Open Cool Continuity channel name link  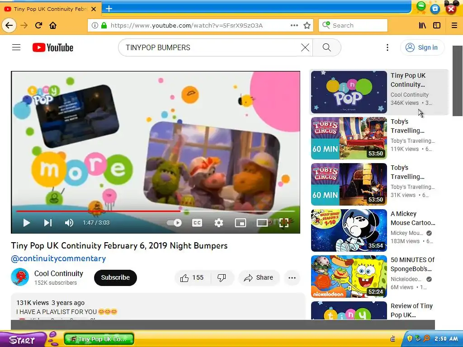pyautogui.click(x=59, y=273)
